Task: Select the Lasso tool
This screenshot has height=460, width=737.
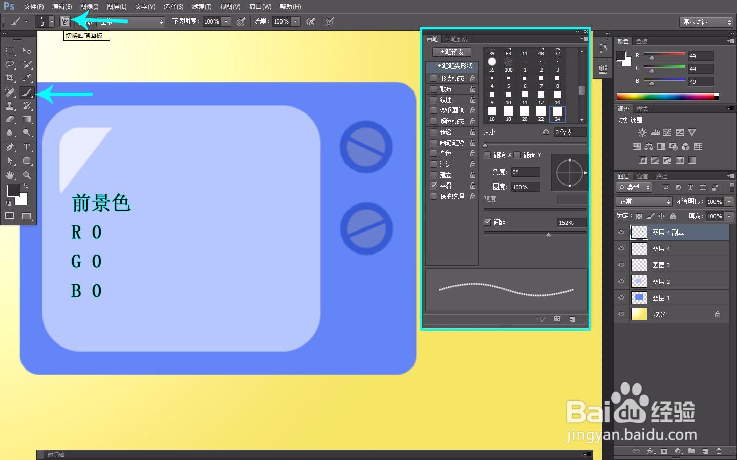Action: (10, 64)
